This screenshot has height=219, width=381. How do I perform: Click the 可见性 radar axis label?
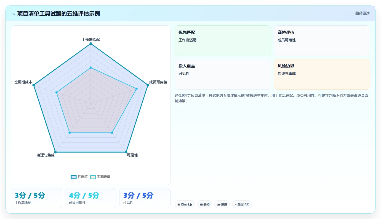[x=132, y=155]
